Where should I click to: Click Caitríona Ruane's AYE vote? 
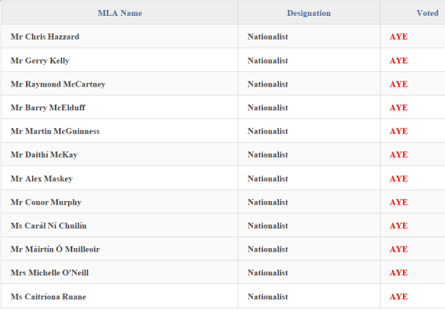pyautogui.click(x=399, y=296)
